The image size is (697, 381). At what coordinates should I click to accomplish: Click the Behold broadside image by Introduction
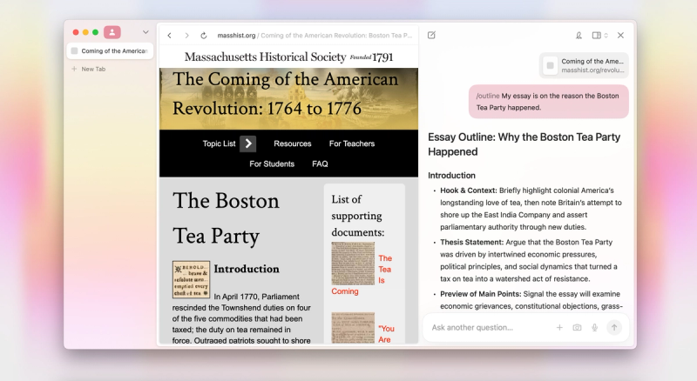tap(191, 279)
